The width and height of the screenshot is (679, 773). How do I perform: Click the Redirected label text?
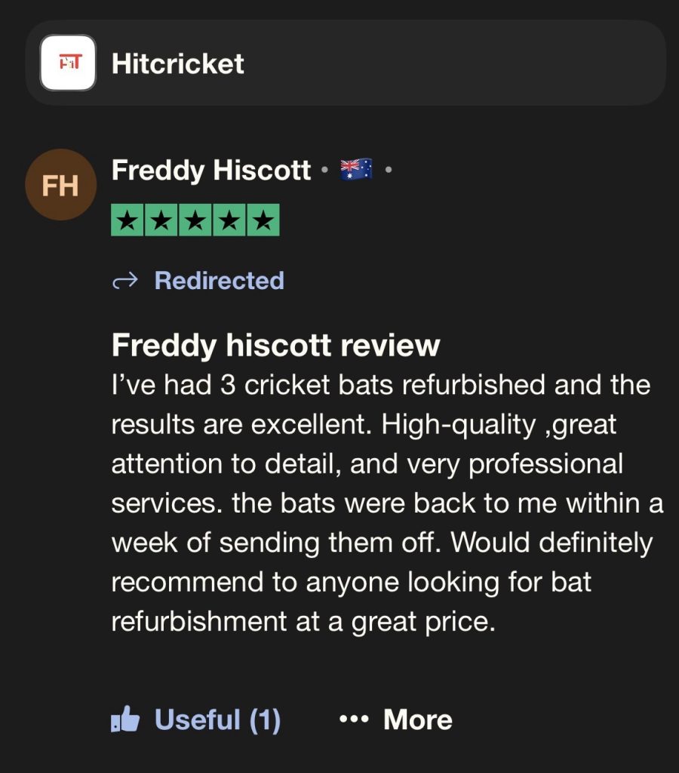[219, 281]
